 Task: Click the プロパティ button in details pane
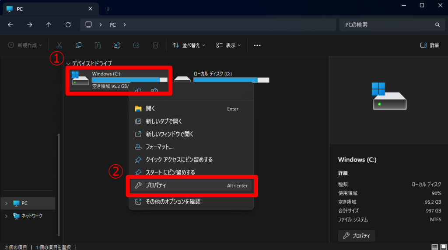[x=356, y=236]
